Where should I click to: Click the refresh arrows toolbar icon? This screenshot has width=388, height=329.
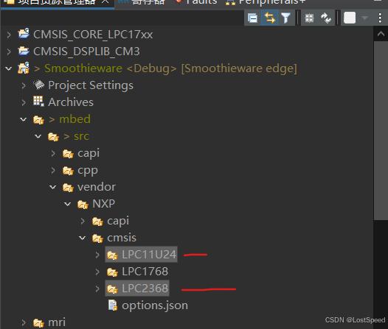point(326,18)
